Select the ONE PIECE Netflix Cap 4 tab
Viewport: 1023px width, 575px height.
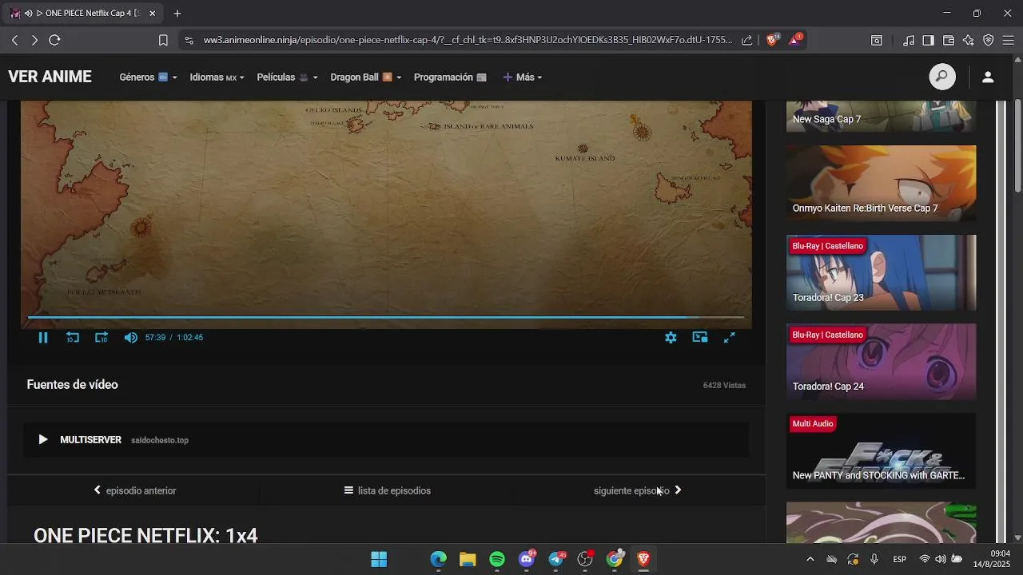click(83, 14)
